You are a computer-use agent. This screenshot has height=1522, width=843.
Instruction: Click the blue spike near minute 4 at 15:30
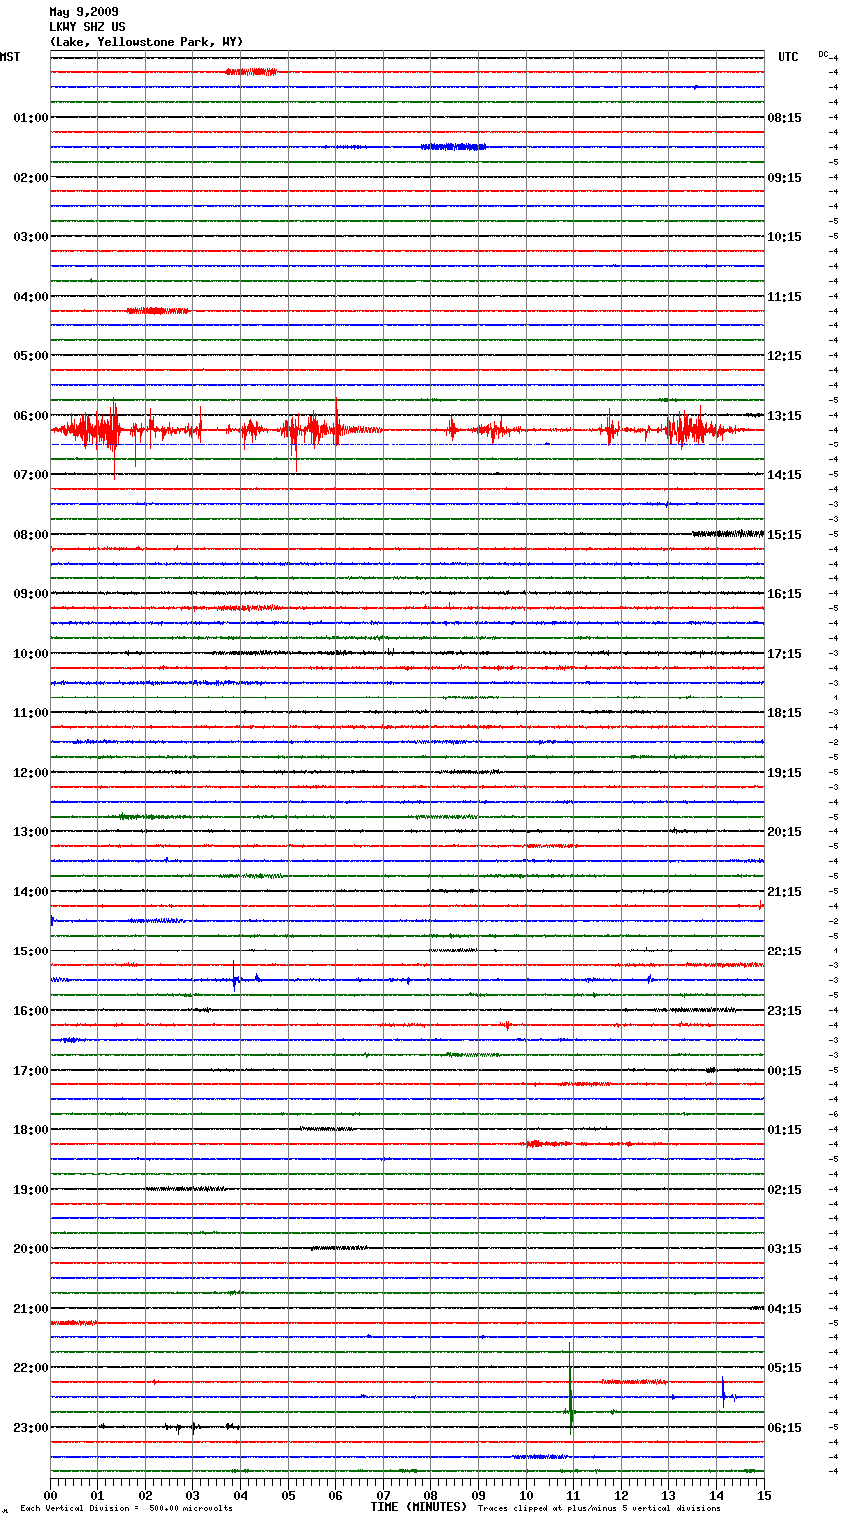coord(235,977)
